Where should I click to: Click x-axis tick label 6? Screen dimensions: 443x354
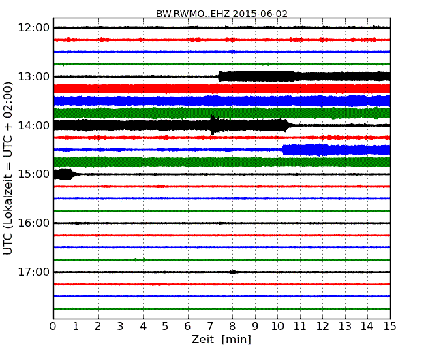pyautogui.click(x=187, y=327)
